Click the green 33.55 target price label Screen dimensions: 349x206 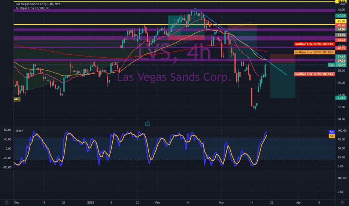pos(341,98)
